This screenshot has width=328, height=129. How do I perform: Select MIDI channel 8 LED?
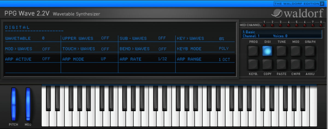[321, 25]
